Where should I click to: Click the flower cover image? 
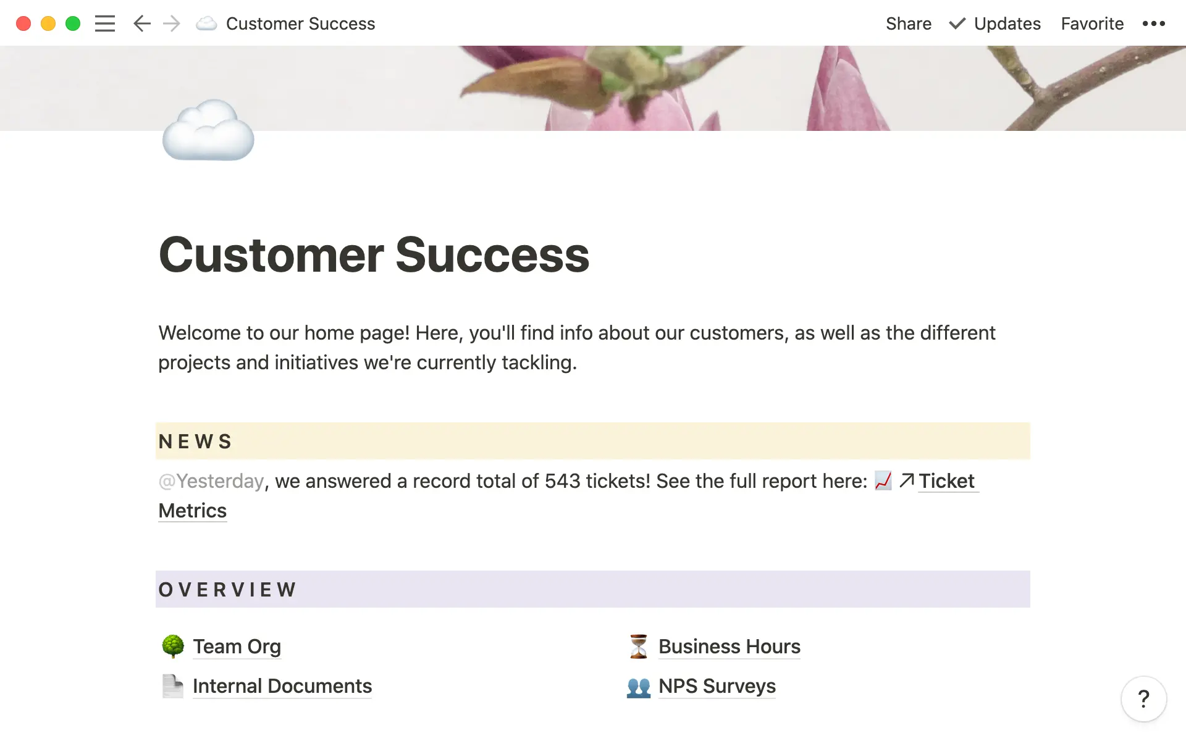click(x=679, y=86)
